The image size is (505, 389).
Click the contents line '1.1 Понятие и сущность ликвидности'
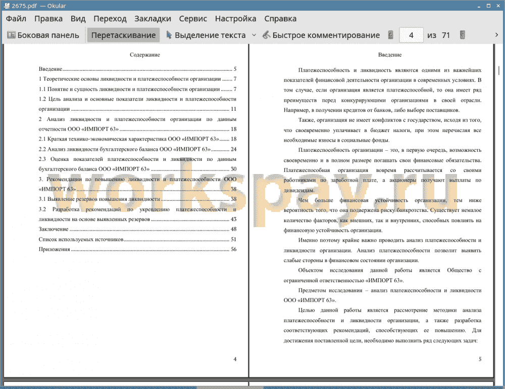pyautogui.click(x=137, y=89)
